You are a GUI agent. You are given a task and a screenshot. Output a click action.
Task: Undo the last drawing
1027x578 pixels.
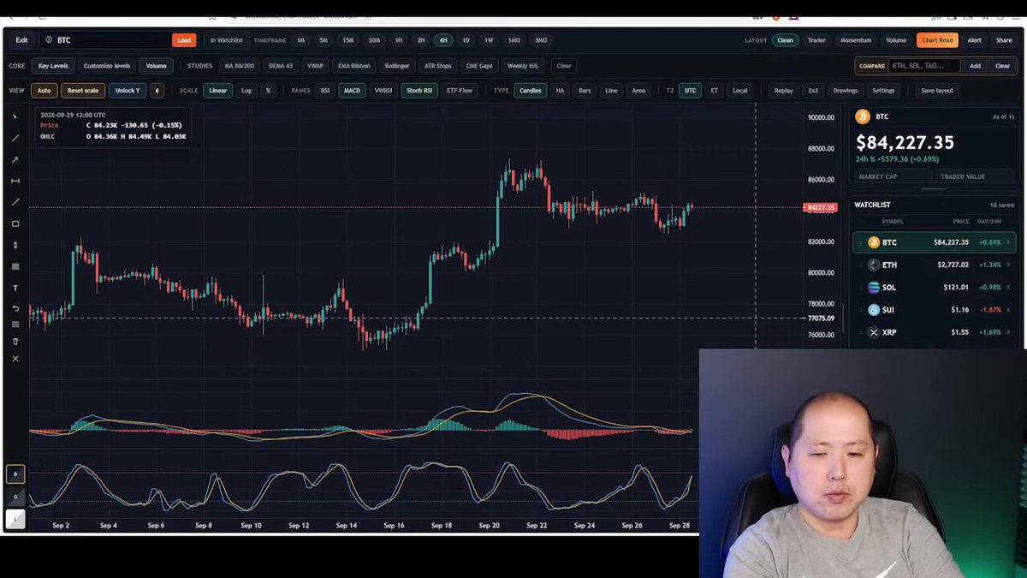[x=15, y=308]
